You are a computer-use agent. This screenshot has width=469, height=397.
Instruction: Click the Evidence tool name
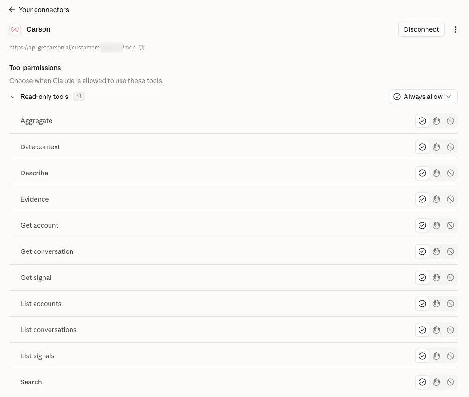tap(35, 199)
